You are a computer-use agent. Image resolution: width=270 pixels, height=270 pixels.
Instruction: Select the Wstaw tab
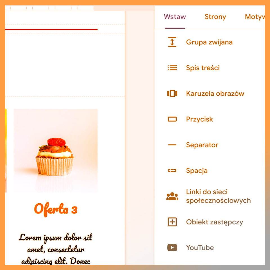click(175, 17)
